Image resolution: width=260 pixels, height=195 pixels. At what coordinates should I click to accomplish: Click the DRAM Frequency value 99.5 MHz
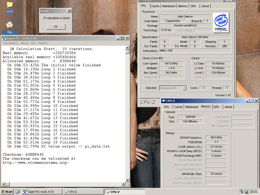coord(216,137)
